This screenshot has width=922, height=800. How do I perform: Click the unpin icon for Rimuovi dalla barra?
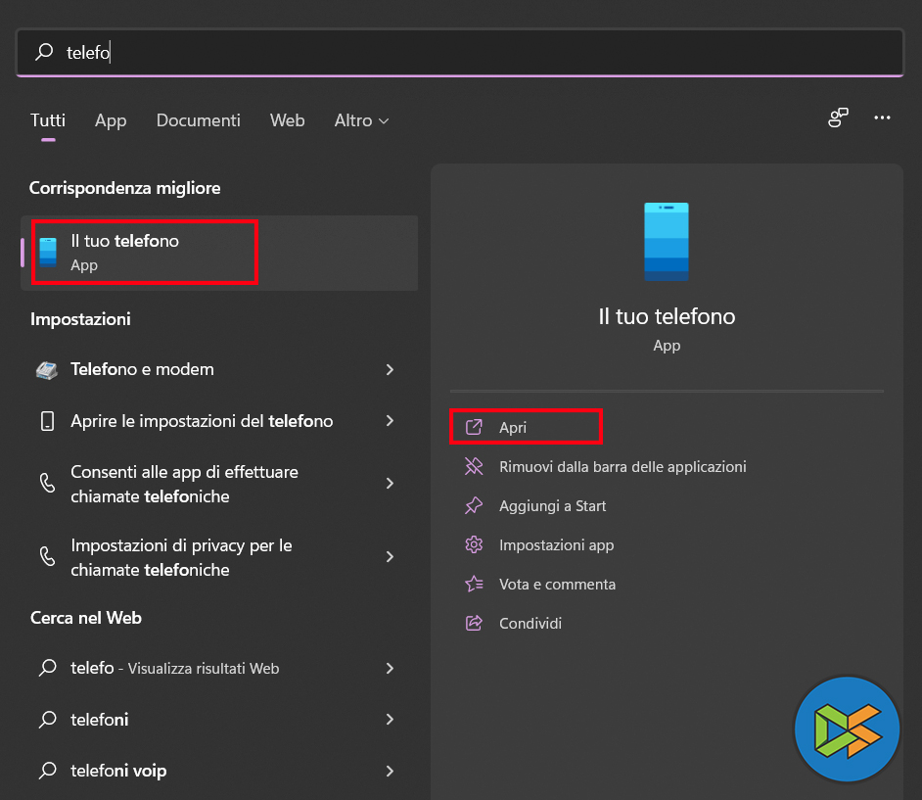tap(474, 467)
